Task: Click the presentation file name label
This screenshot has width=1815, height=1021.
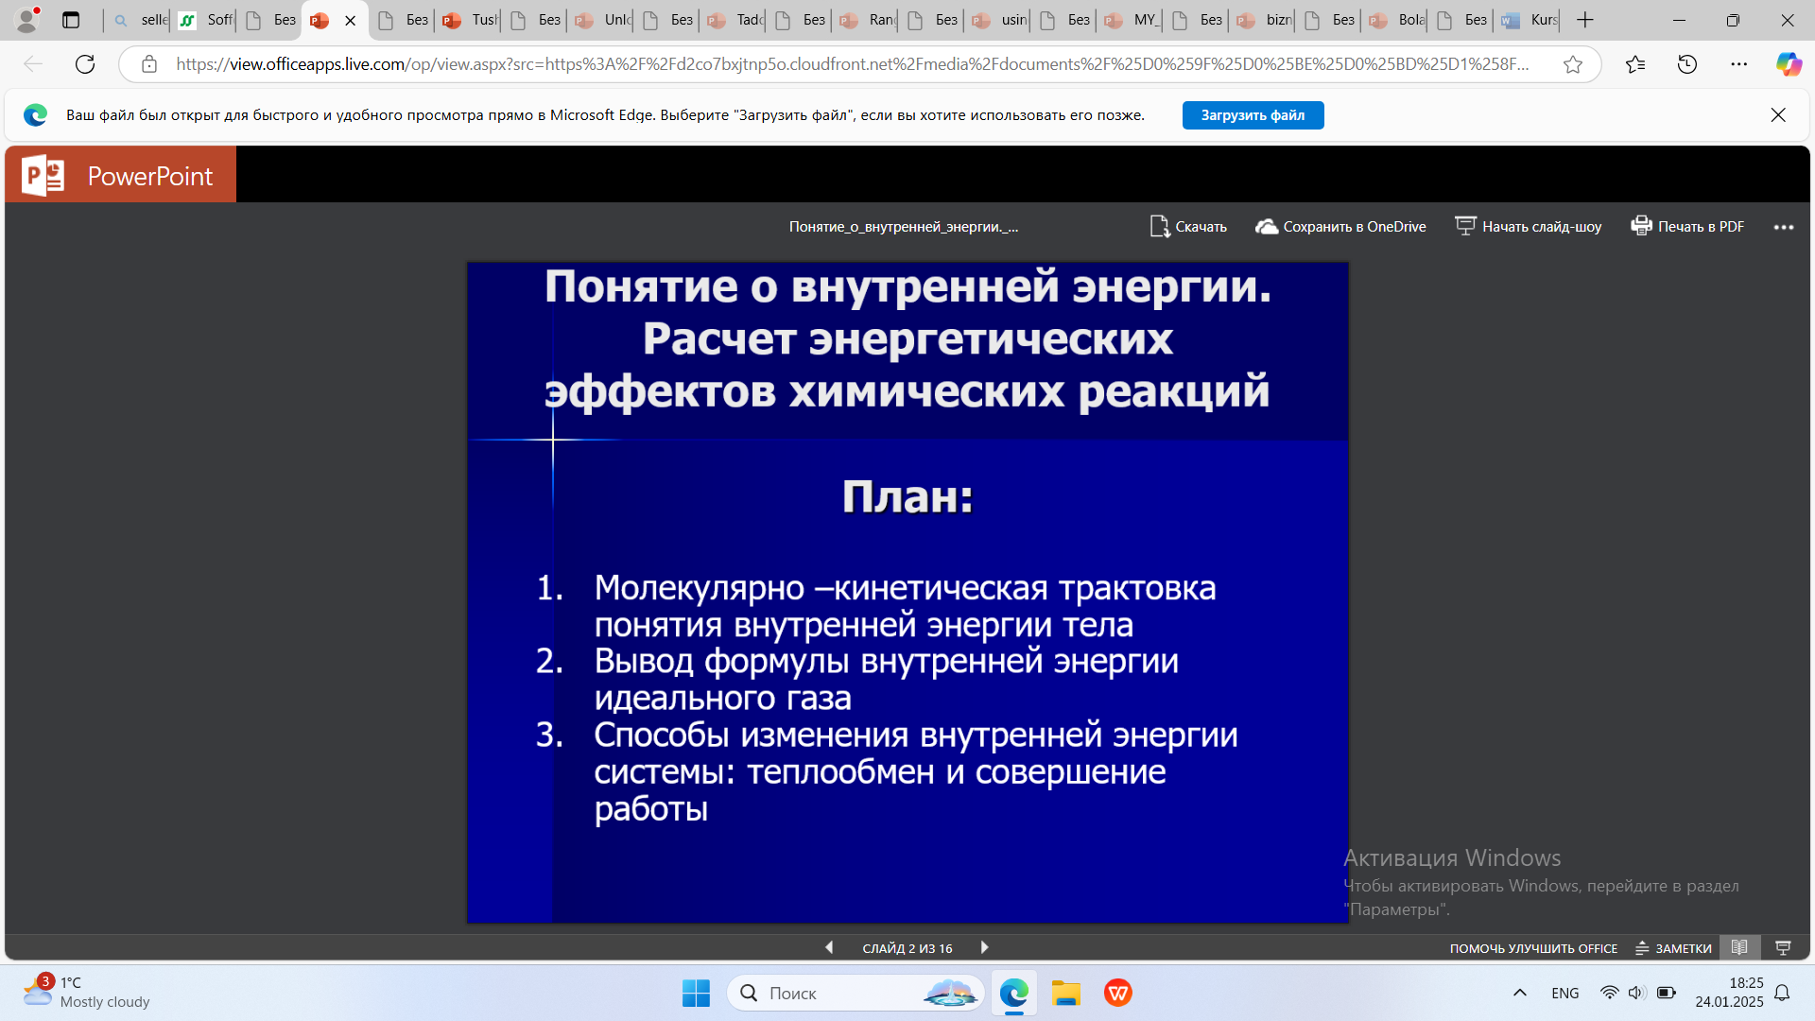Action: [904, 227]
